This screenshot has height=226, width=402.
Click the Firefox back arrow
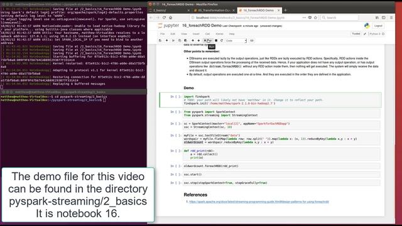[151, 18]
